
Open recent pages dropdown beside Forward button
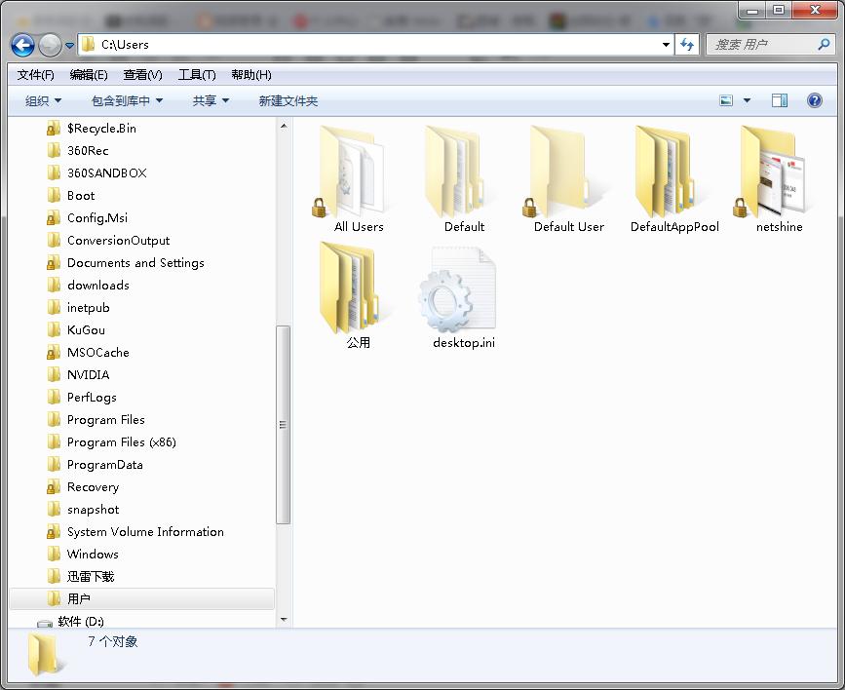pyautogui.click(x=69, y=45)
